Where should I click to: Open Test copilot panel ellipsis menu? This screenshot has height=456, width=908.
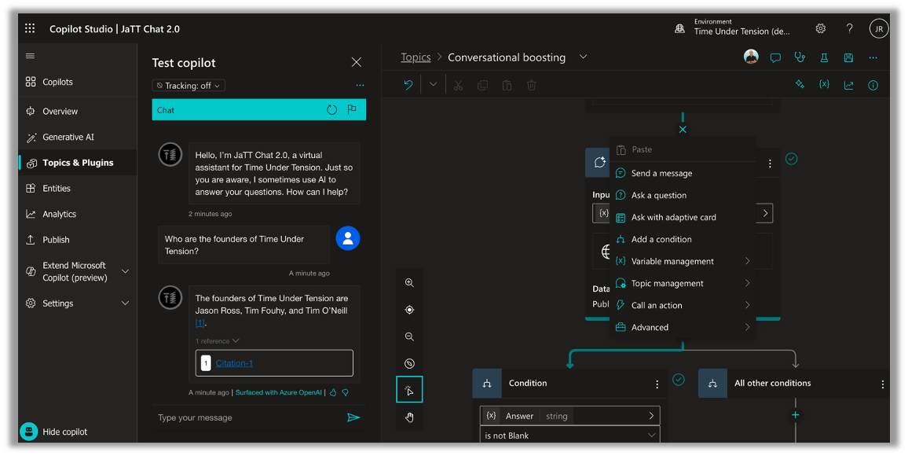click(361, 85)
